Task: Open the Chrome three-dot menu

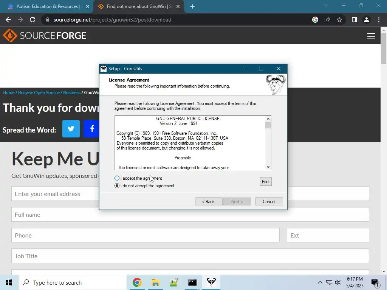Action: click(379, 20)
